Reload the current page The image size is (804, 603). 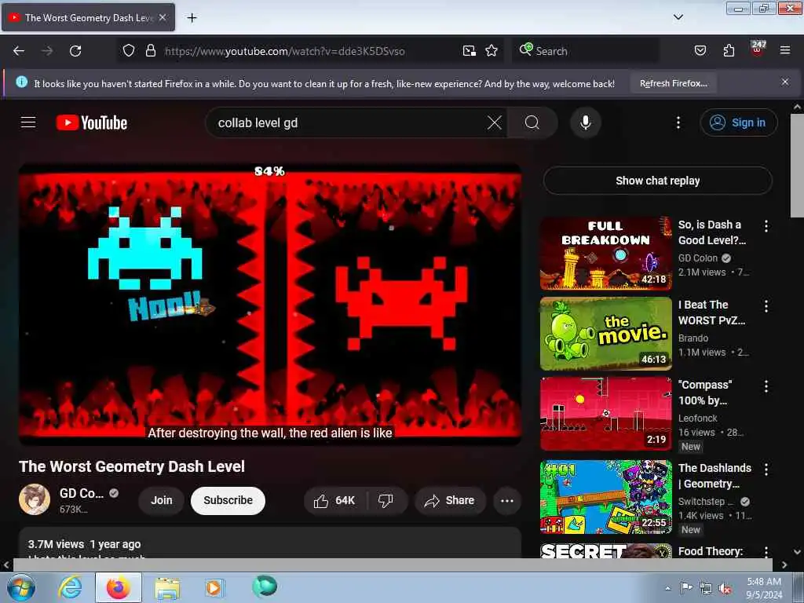tap(75, 51)
